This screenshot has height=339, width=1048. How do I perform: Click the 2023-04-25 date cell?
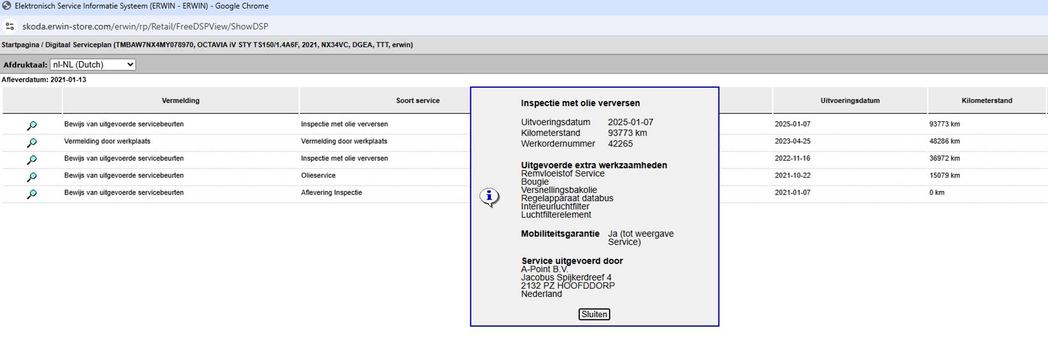(x=792, y=141)
